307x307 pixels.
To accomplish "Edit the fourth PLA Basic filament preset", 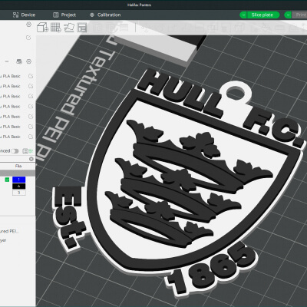I will (x=31, y=106).
